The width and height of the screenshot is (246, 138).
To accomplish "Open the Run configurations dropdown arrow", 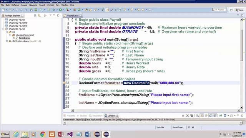I will pyautogui.click(x=63, y=10).
